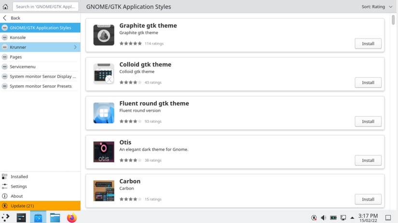
Task: Click the battery tray icon
Action: tap(333, 218)
